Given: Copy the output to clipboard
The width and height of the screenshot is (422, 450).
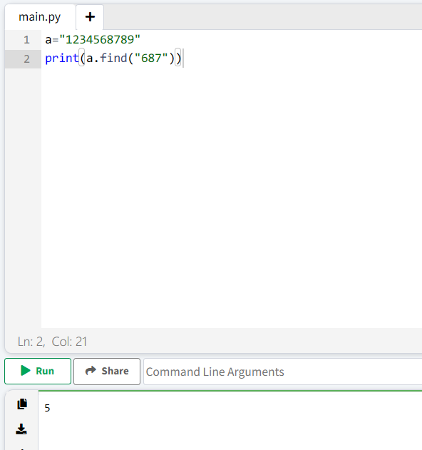Looking at the screenshot, I should [22, 404].
